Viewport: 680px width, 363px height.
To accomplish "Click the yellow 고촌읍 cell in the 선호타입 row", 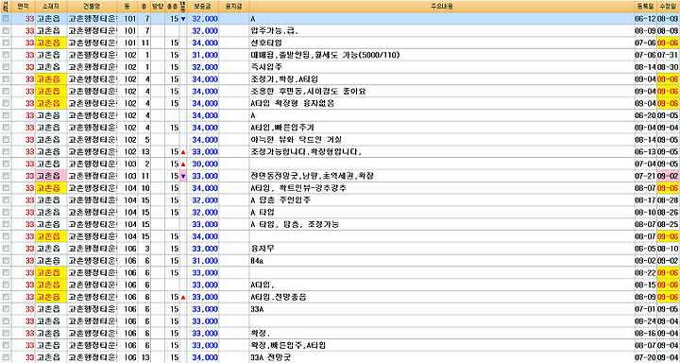I will [x=51, y=43].
